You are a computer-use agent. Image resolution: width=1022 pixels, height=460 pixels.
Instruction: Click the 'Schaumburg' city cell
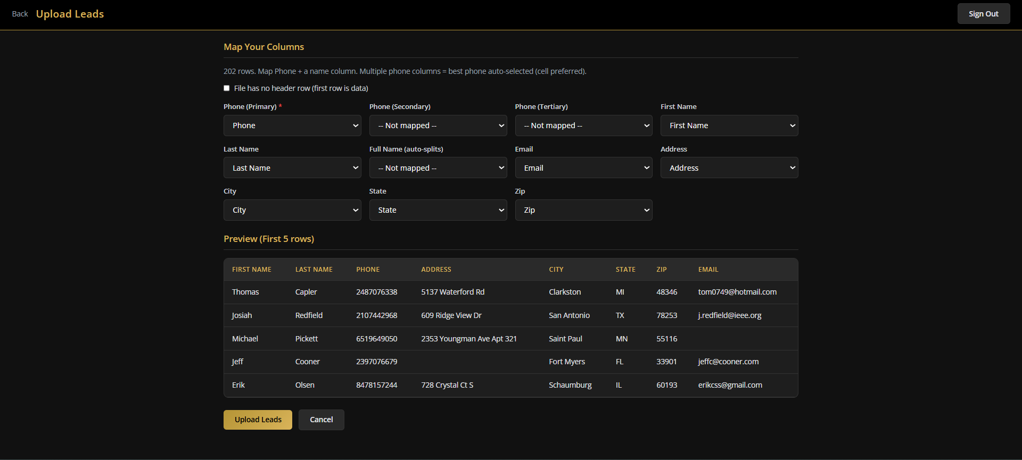point(570,385)
